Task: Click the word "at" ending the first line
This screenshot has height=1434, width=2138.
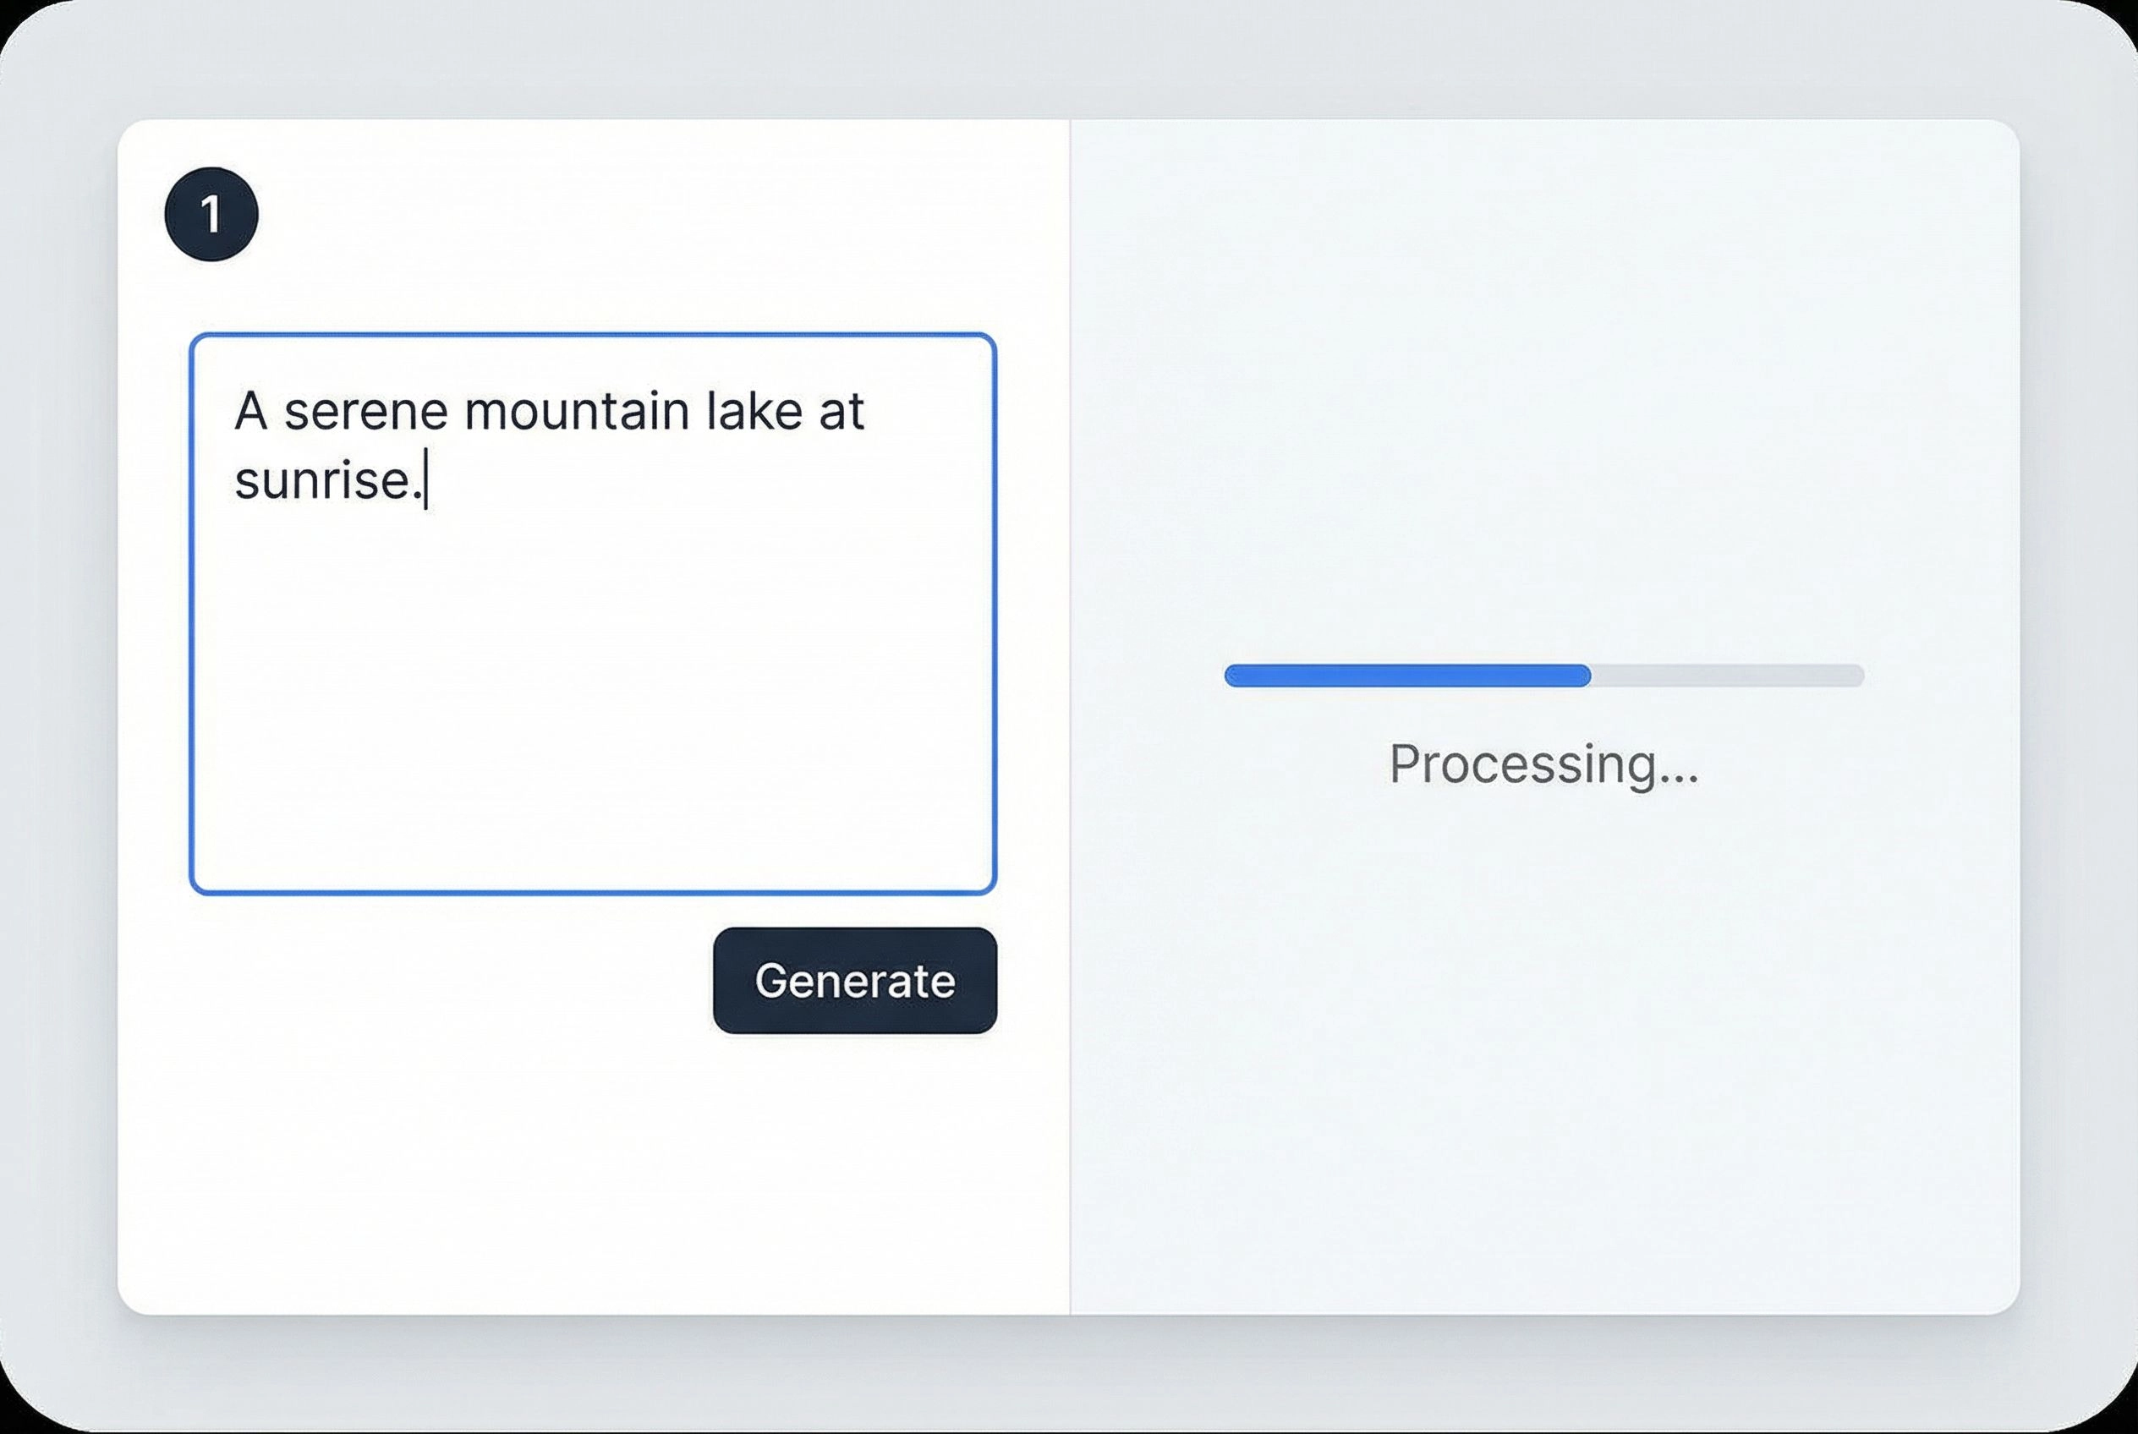Action: (x=841, y=412)
